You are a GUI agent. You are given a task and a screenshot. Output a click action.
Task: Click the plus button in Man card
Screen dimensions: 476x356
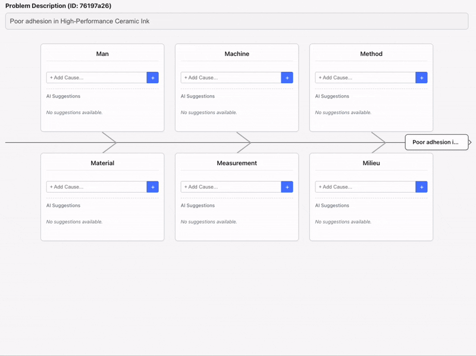click(x=152, y=77)
